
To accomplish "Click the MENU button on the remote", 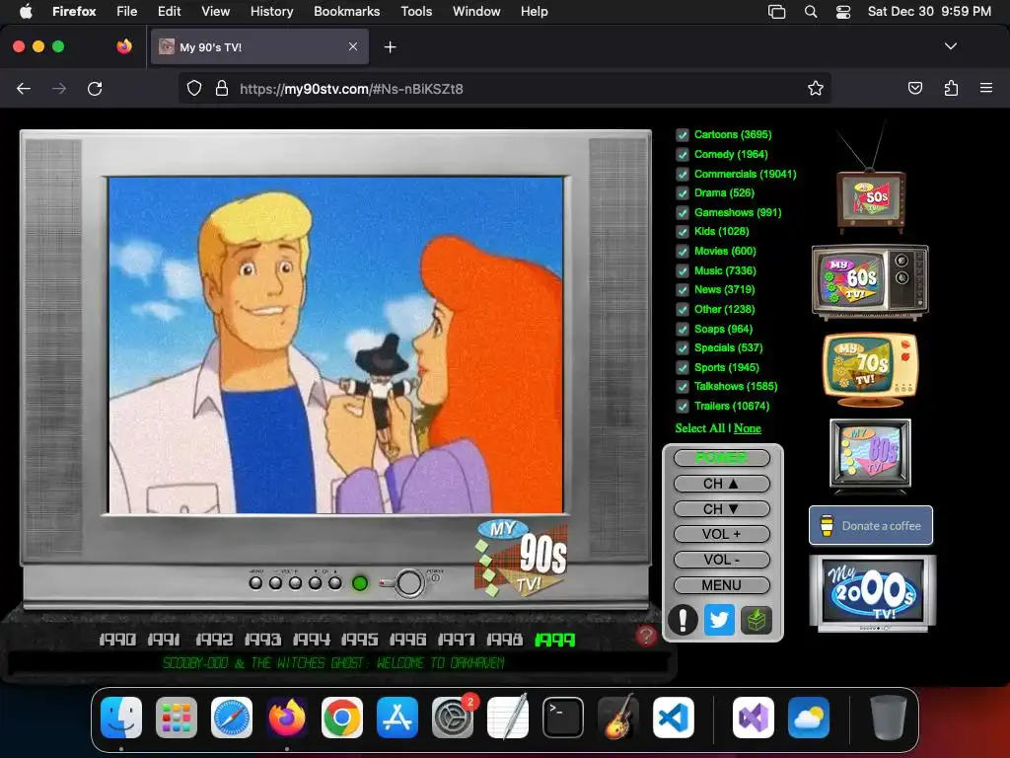I will pos(721,585).
